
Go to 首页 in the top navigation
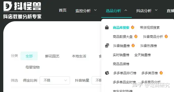(x=63, y=10)
